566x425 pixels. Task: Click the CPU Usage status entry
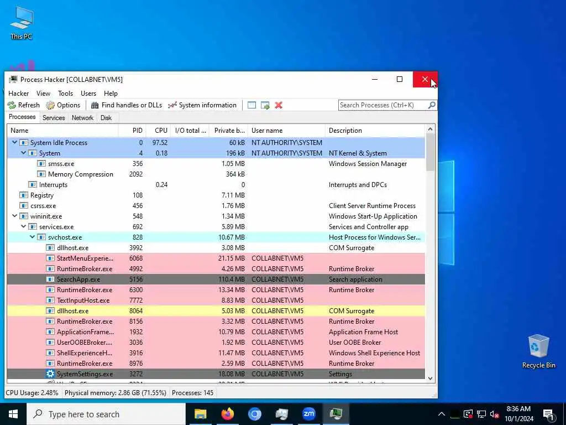pyautogui.click(x=32, y=393)
